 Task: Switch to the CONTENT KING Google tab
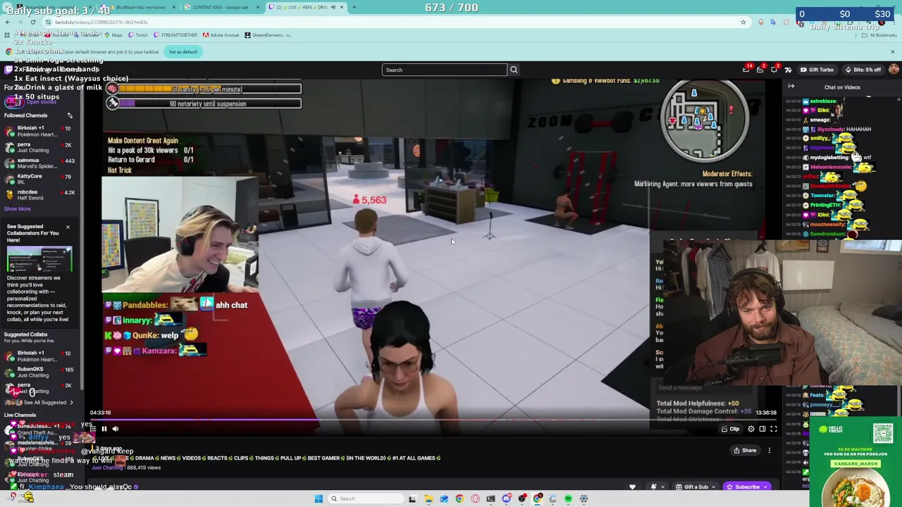221,7
